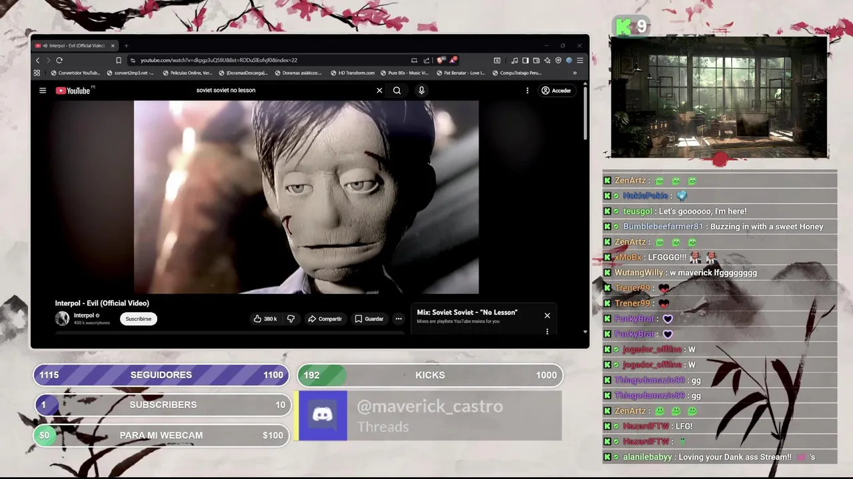Open the Doramas asiáticos bookmark
Screen dimensions: 853x479
pyautogui.click(x=298, y=73)
